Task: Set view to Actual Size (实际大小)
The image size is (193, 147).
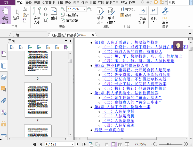Action: [37, 15]
